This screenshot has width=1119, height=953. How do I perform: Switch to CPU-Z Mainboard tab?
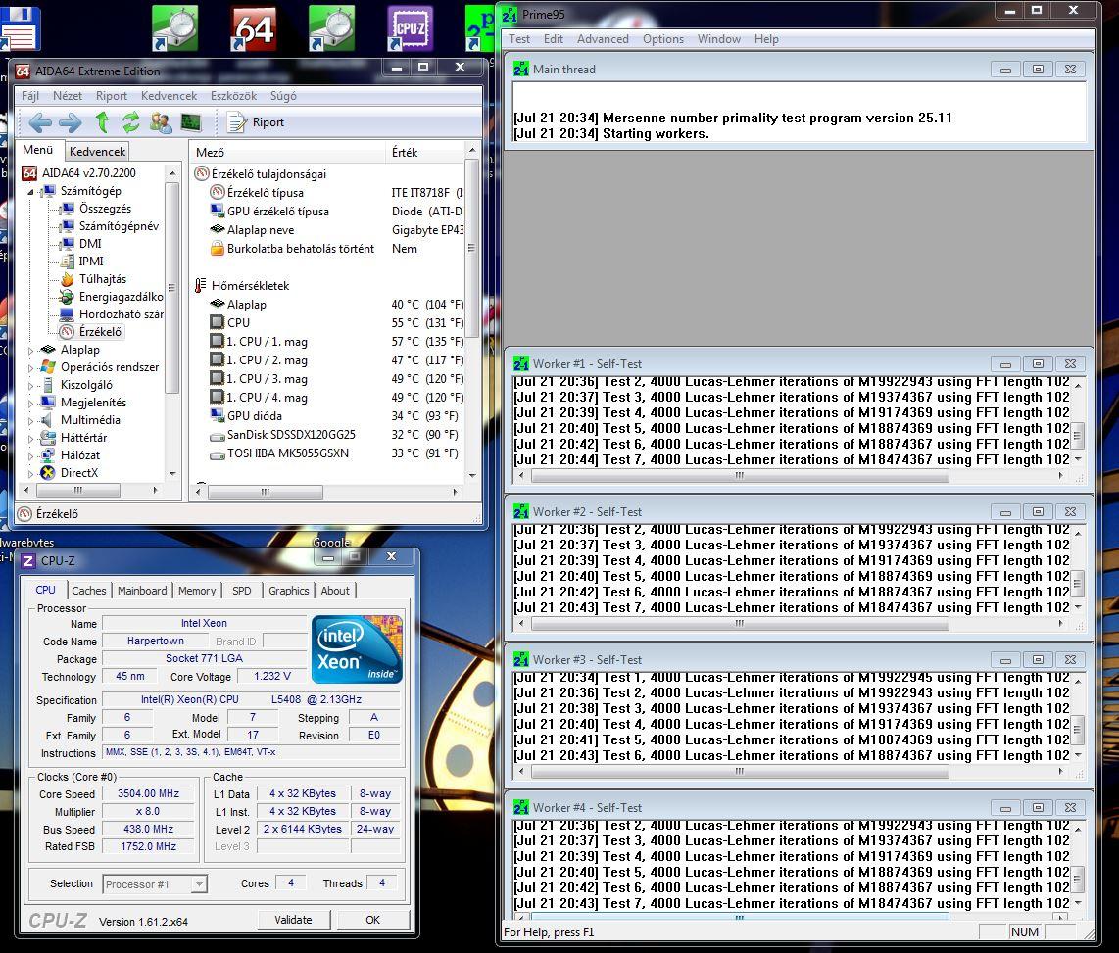coord(142,591)
